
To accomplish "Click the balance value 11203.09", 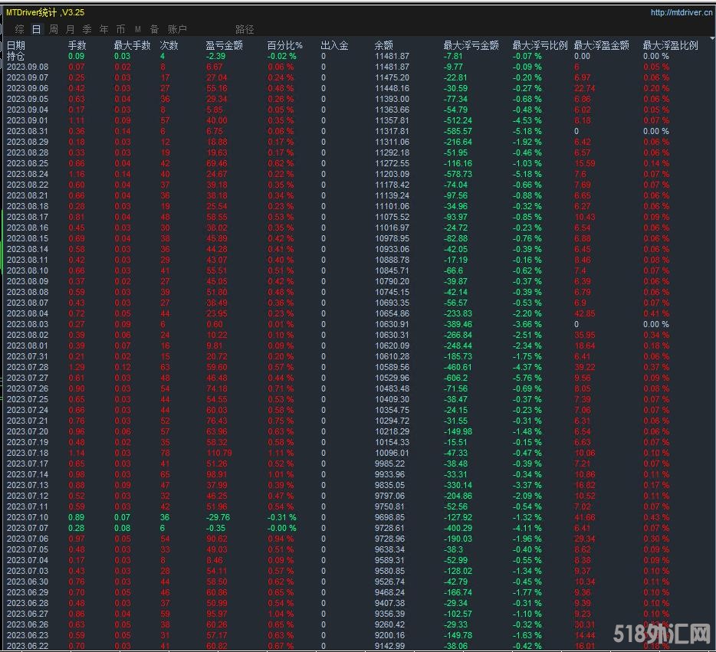I will [x=392, y=174].
